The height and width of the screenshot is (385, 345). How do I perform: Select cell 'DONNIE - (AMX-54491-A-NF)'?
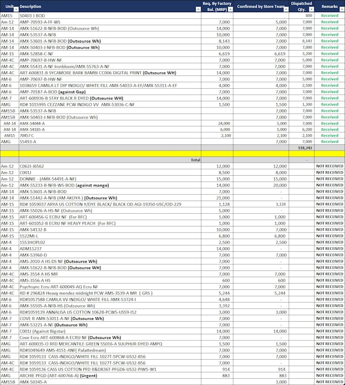coord(110,179)
